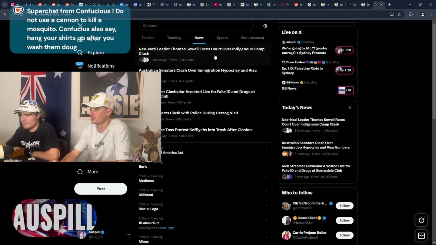Click GB News +1K listeners badge
The height and width of the screenshot is (245, 436).
coord(345,90)
